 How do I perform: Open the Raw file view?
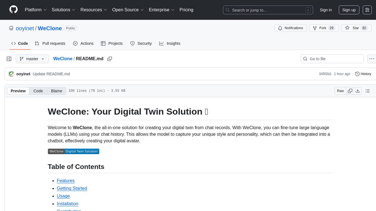(x=340, y=91)
